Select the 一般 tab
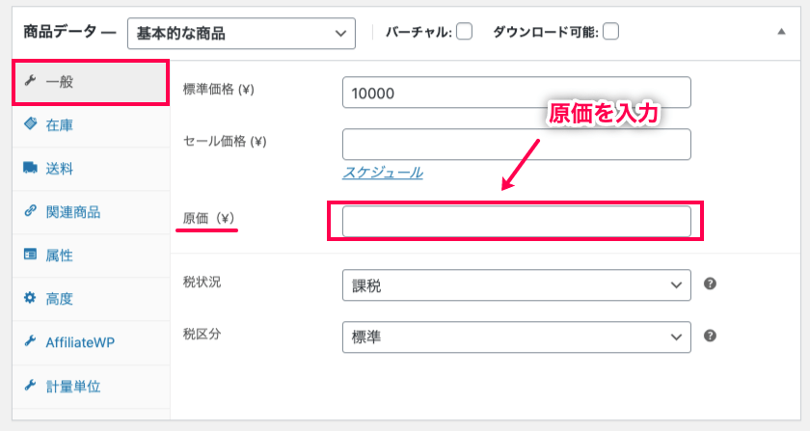Viewport: 810px width, 431px height. (91, 82)
